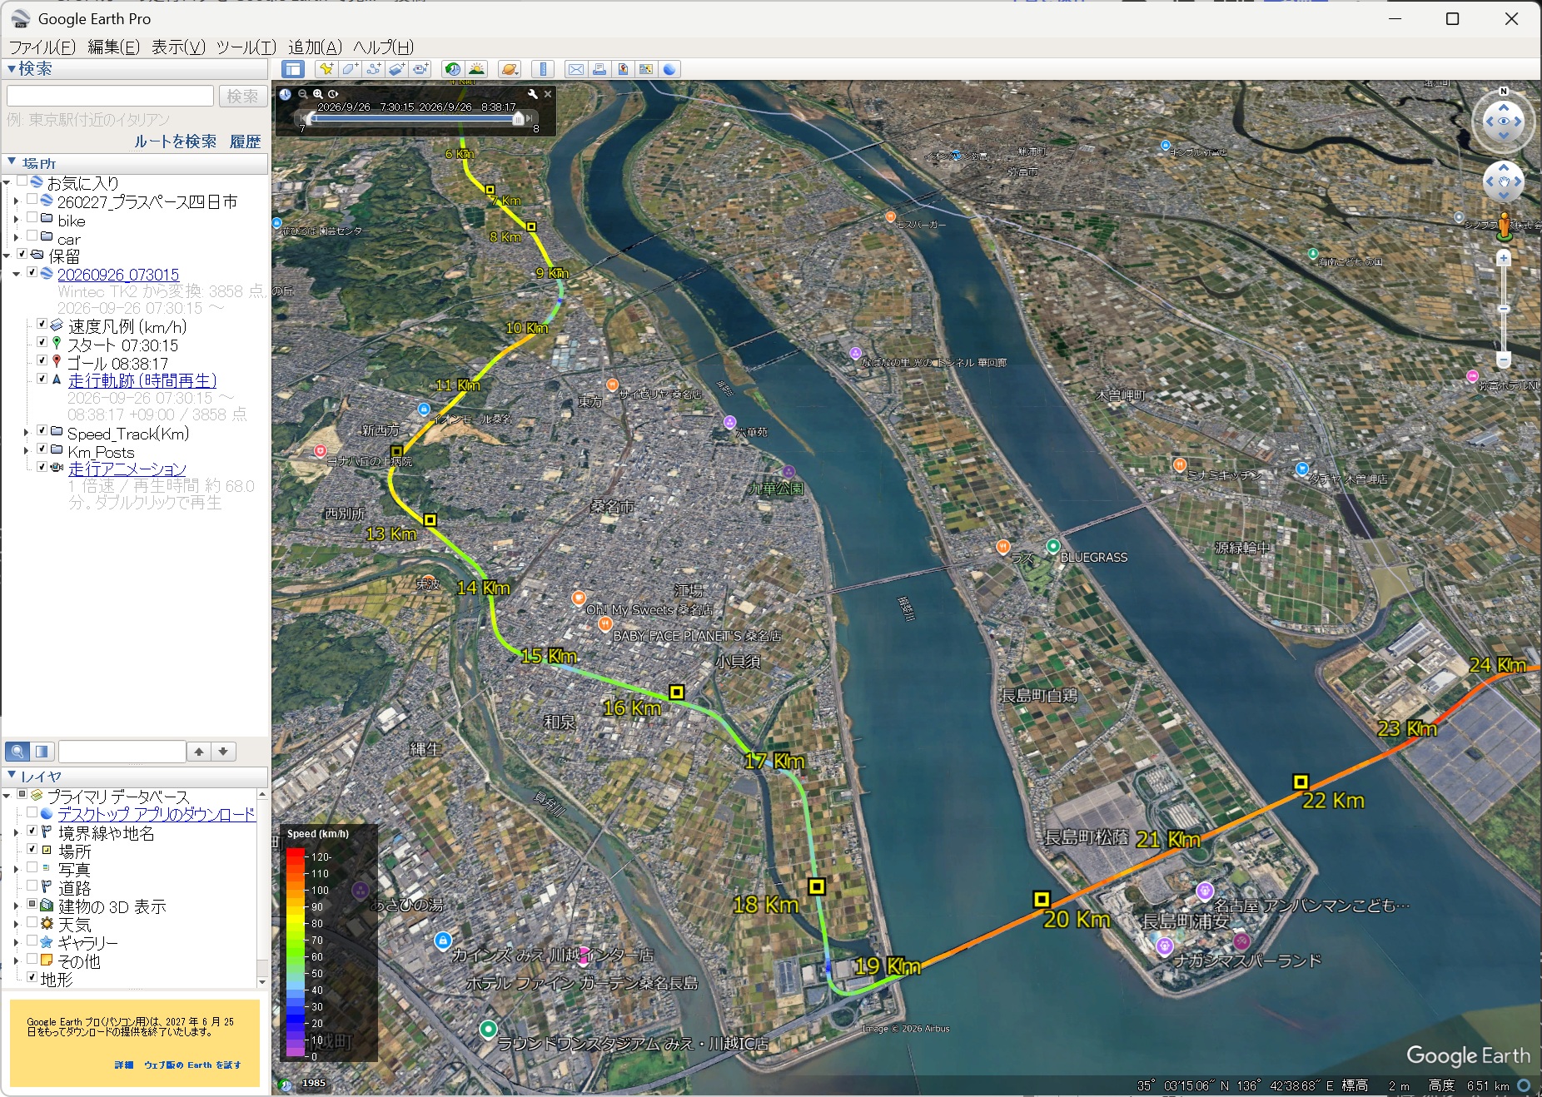This screenshot has height=1097, width=1542.
Task: Open the planet switcher icon
Action: click(510, 69)
